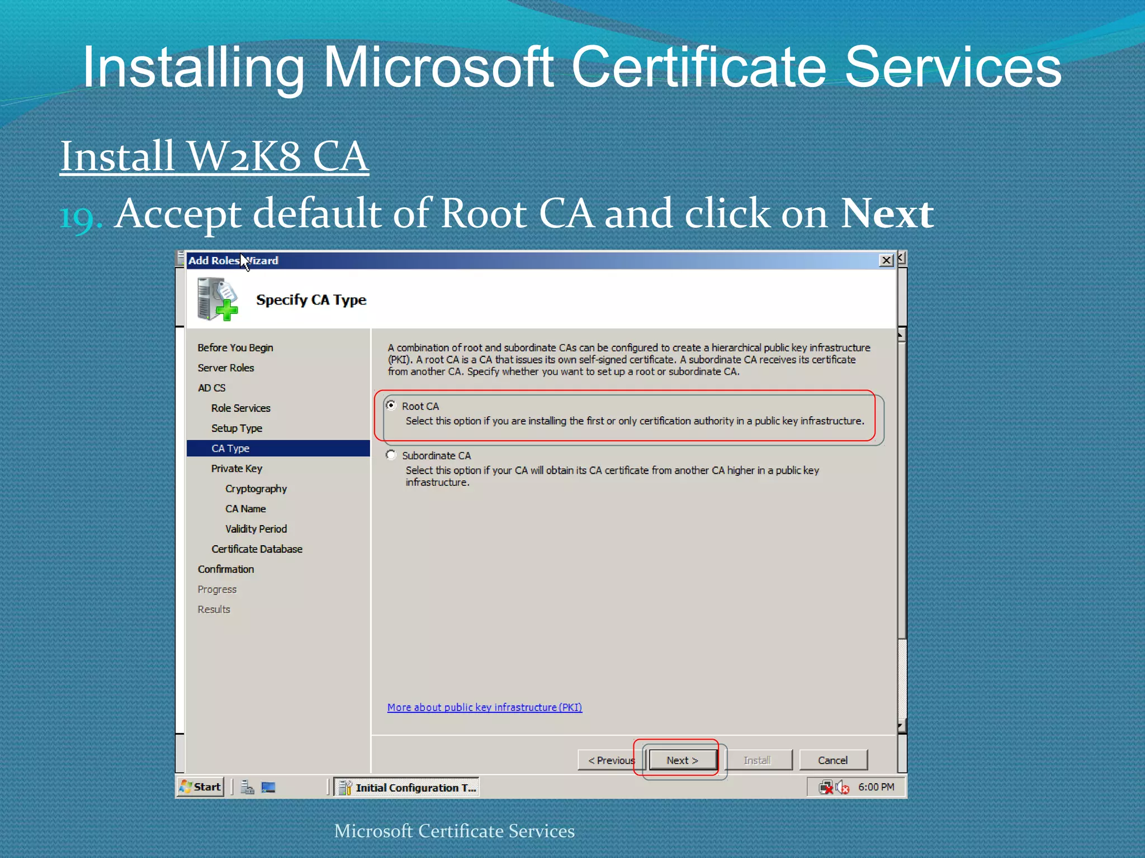Open Role Services step
The height and width of the screenshot is (858, 1145).
point(241,408)
